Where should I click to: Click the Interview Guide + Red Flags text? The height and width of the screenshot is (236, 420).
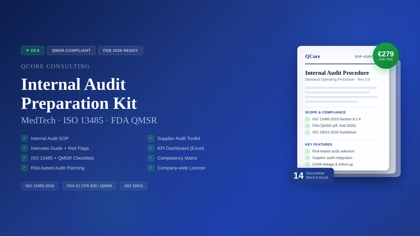(x=60, y=149)
